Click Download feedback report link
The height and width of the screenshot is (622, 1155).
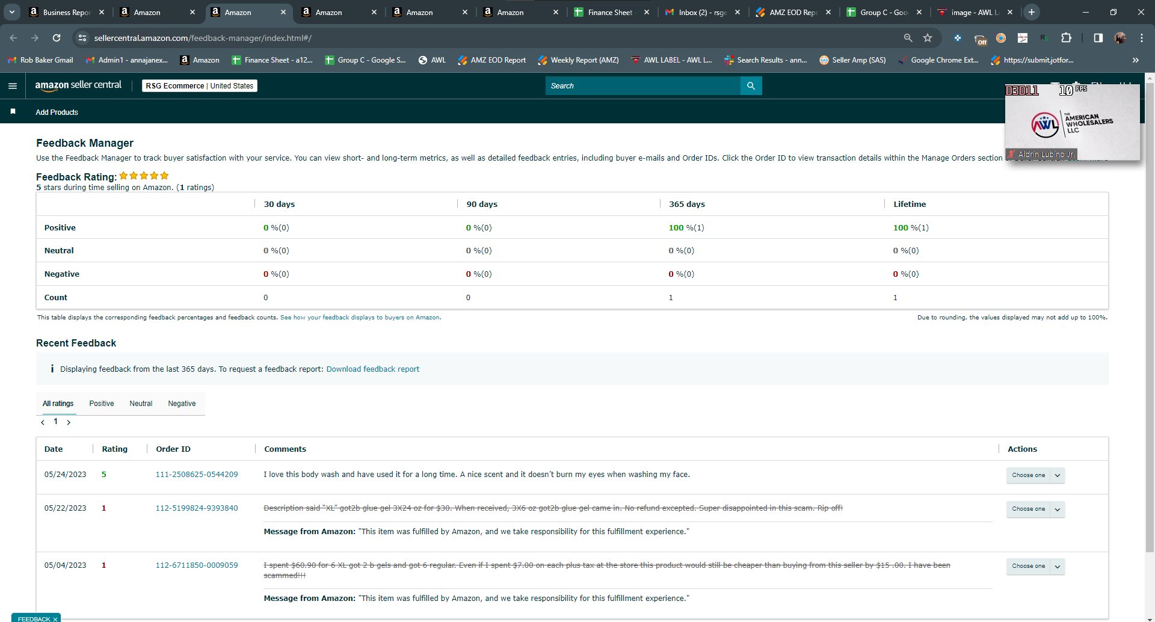[x=373, y=369]
